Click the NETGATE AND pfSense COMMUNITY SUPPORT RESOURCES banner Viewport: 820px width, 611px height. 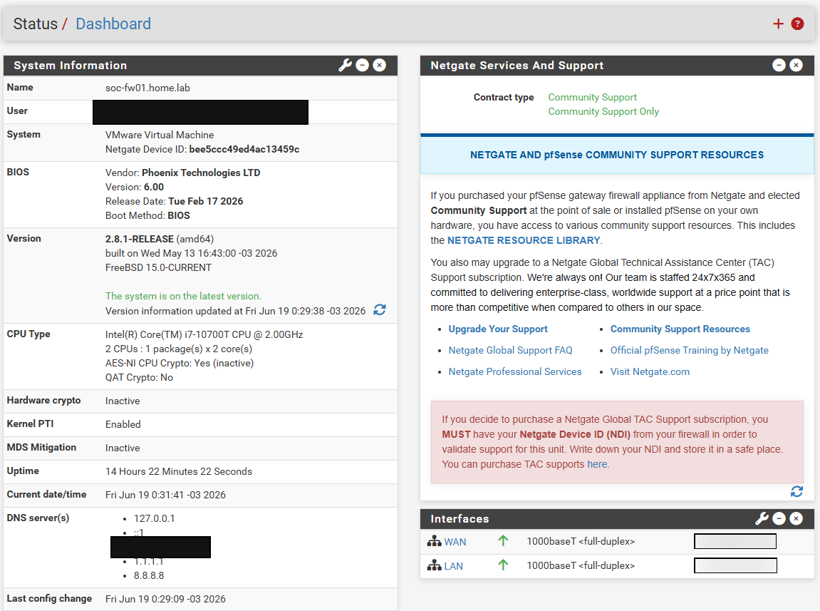(617, 155)
